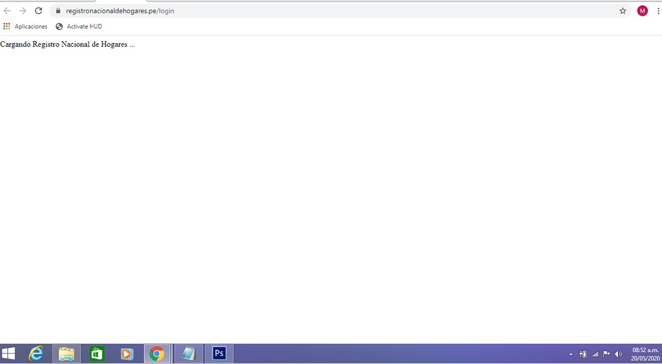Click the Cargando Registro Nacional de Hogares text
Image resolution: width=662 pixels, height=364 pixels.
(x=67, y=44)
